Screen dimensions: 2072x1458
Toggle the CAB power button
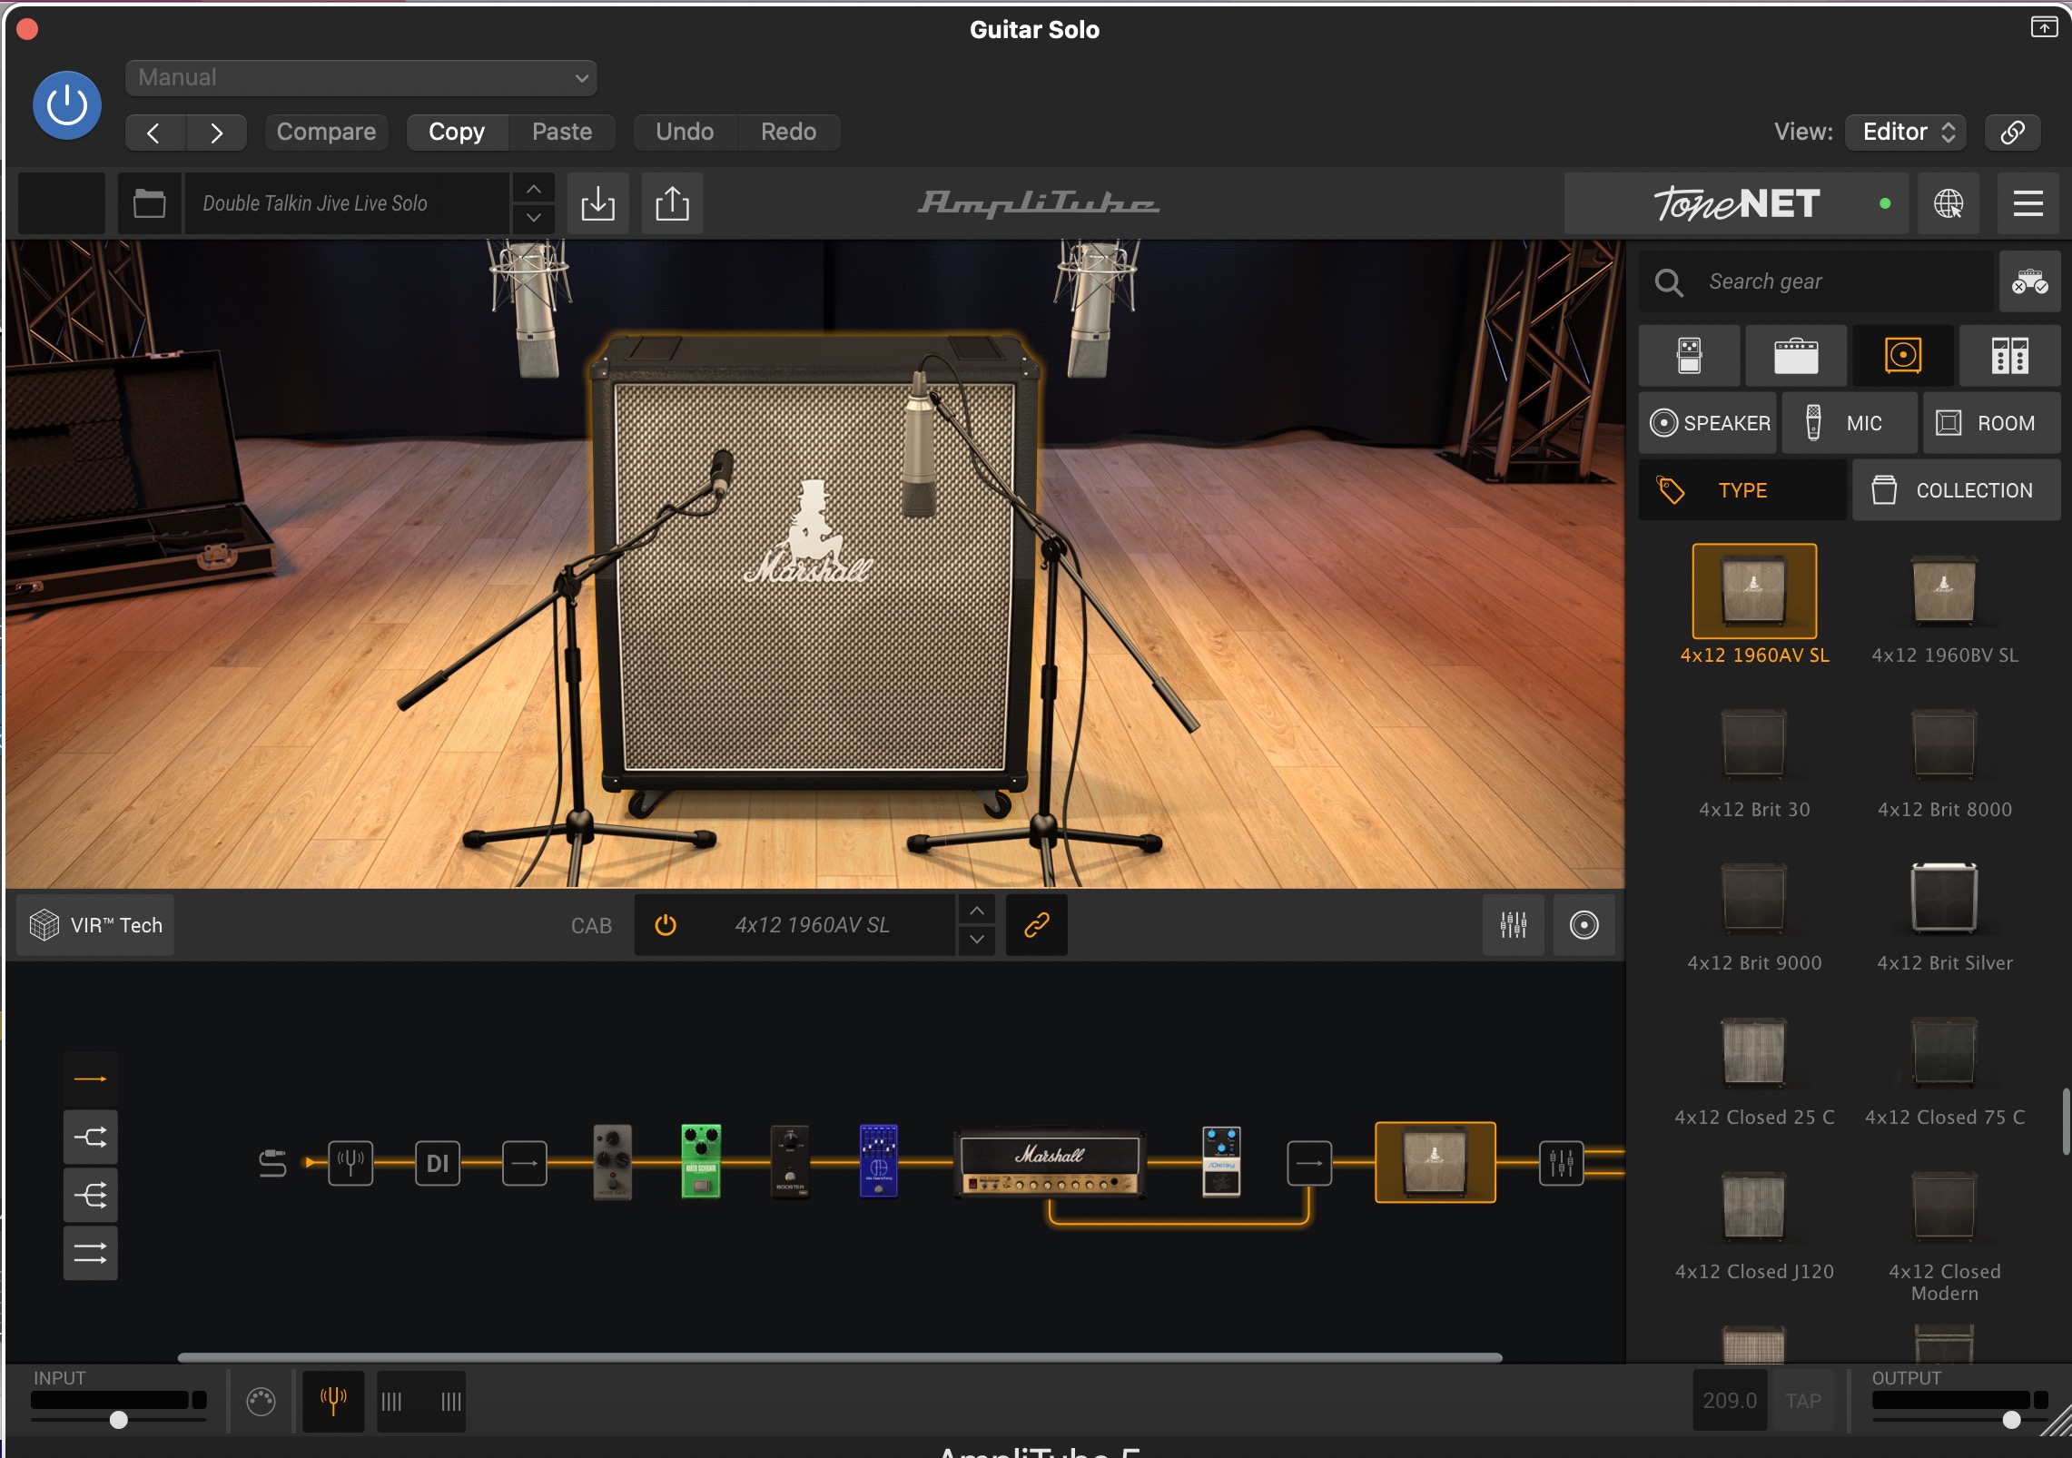click(666, 925)
